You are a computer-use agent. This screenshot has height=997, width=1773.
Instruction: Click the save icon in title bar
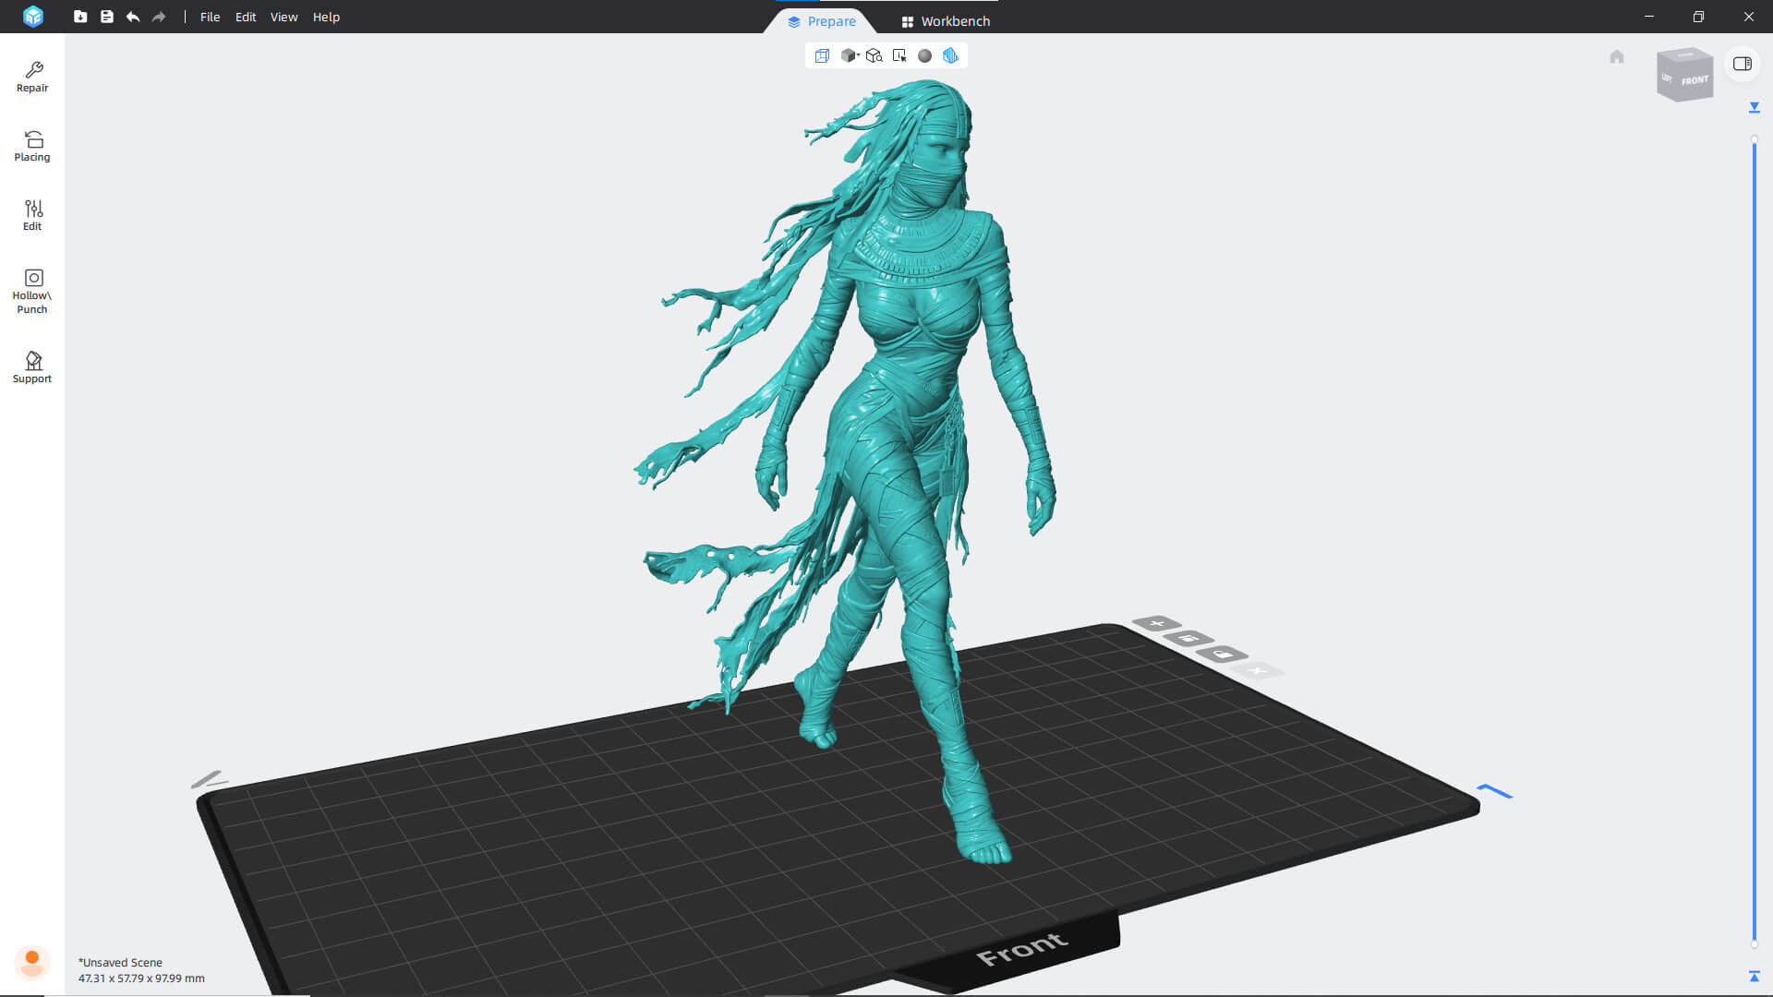(107, 17)
